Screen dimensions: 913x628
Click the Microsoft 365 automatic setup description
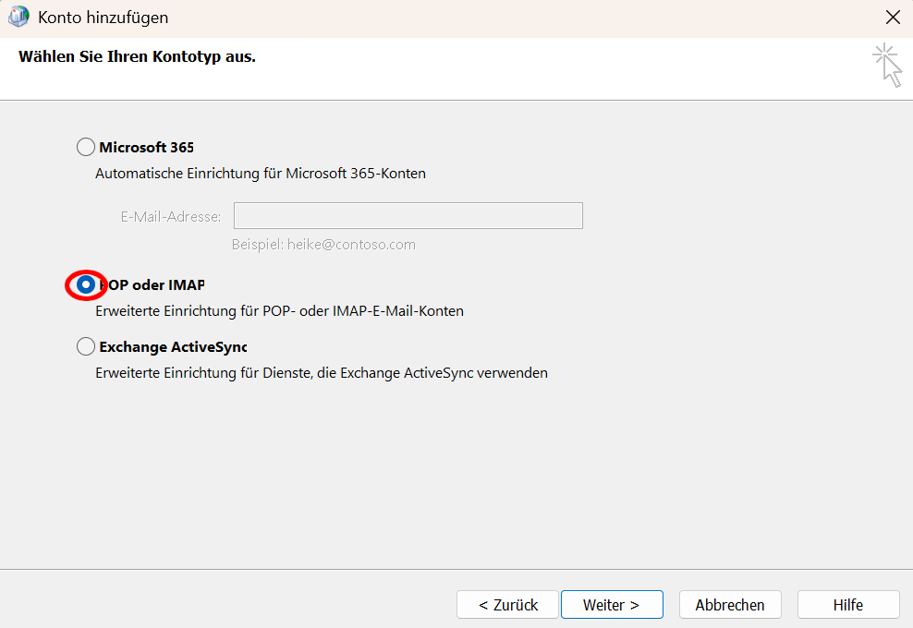click(x=261, y=173)
